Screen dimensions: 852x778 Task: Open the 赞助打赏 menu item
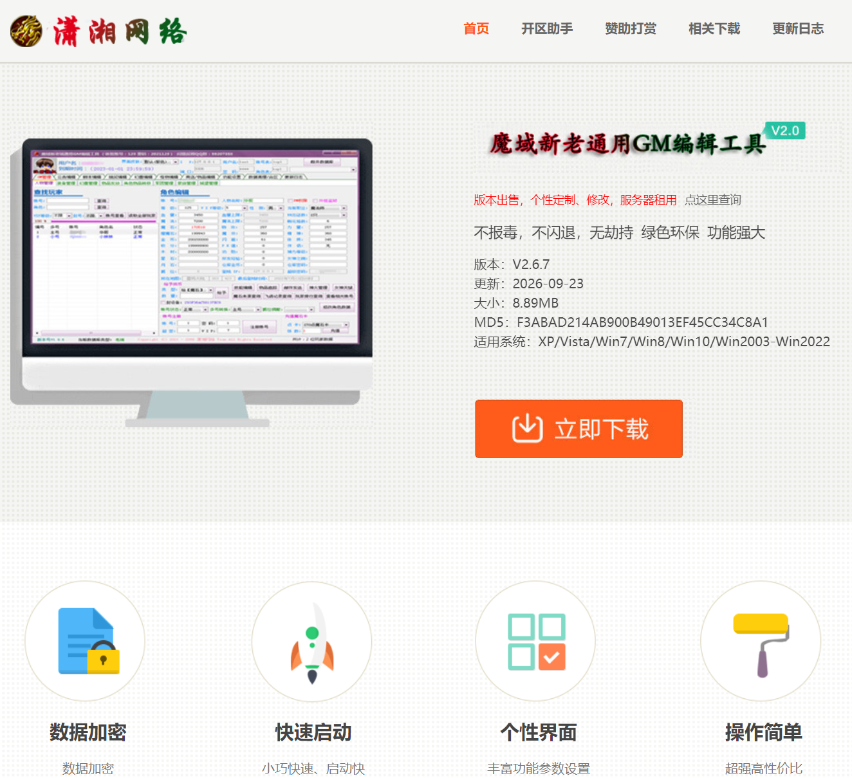point(631,29)
